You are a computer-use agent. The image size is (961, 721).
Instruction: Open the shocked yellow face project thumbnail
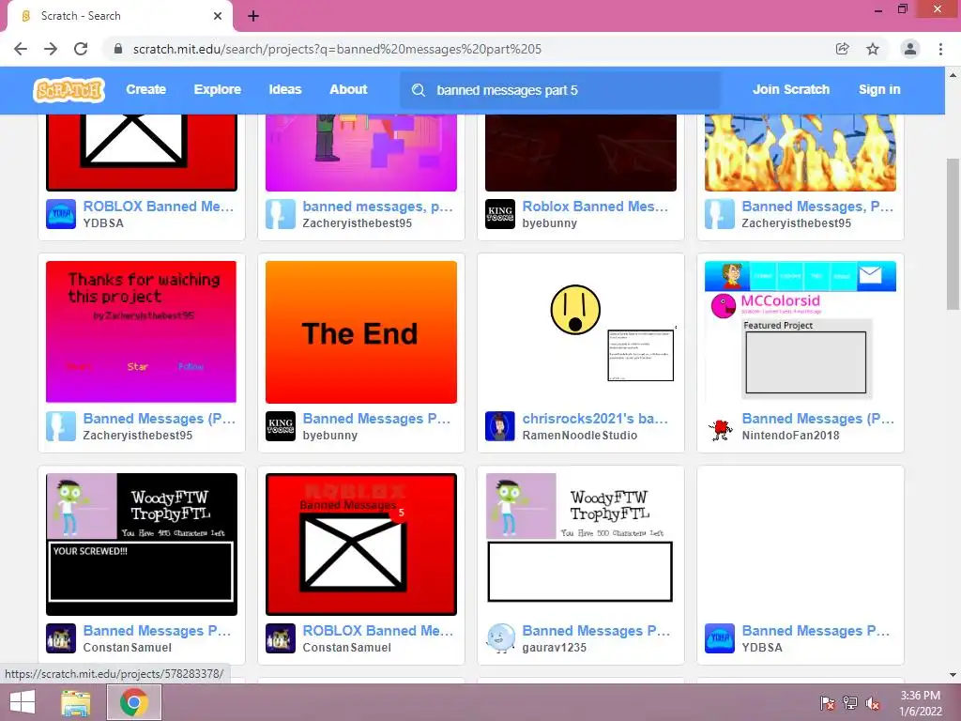(580, 332)
